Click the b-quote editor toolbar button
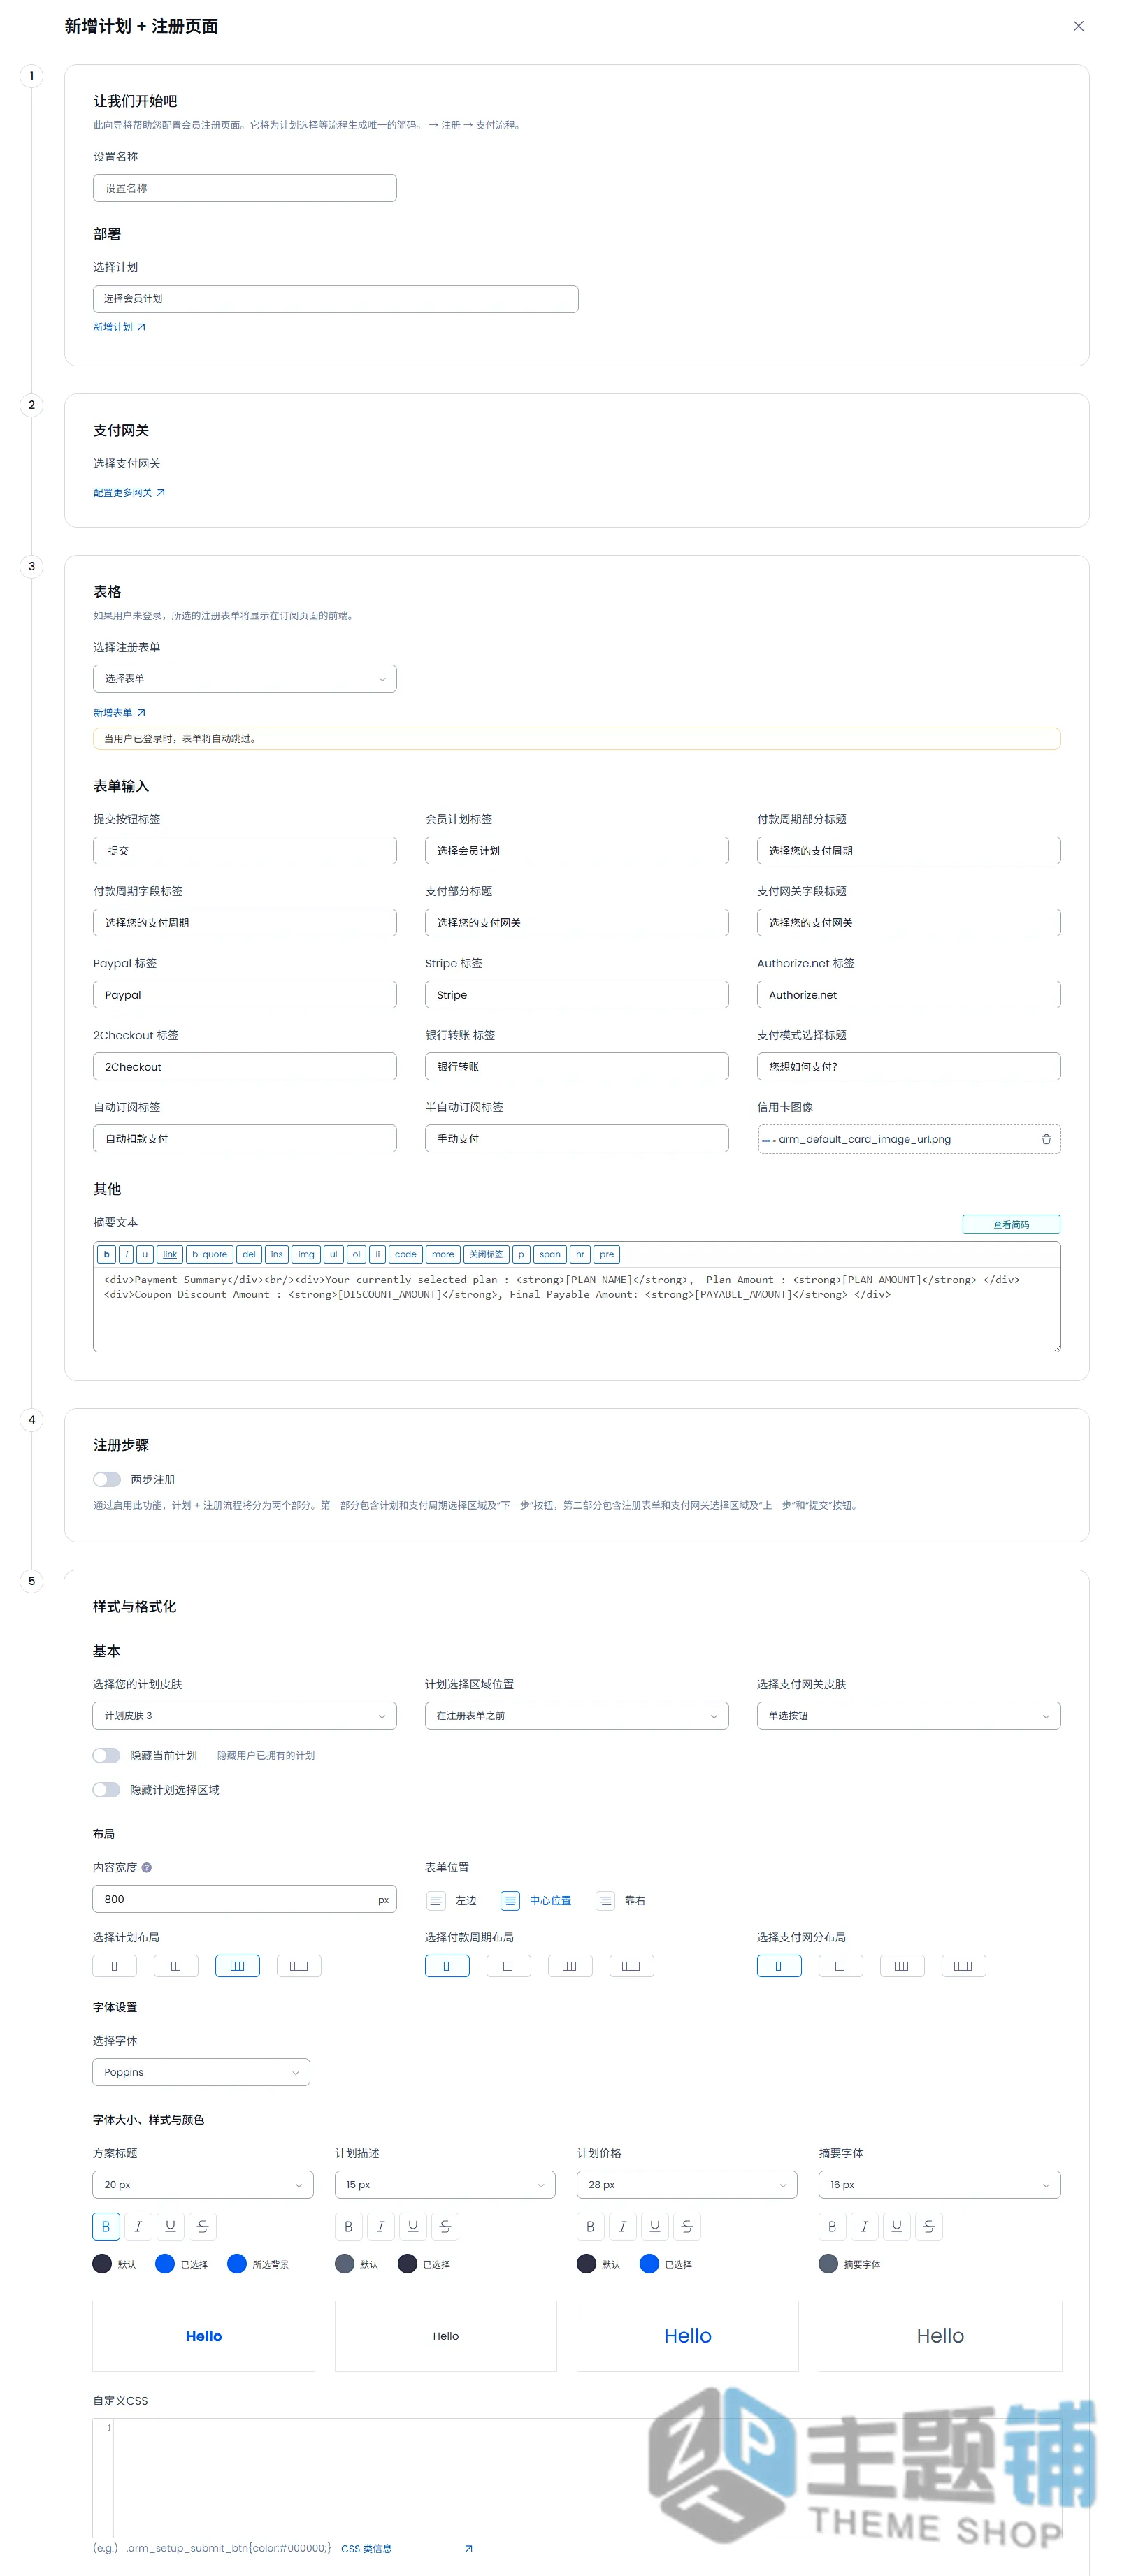This screenshot has height=2576, width=1122. [210, 1254]
